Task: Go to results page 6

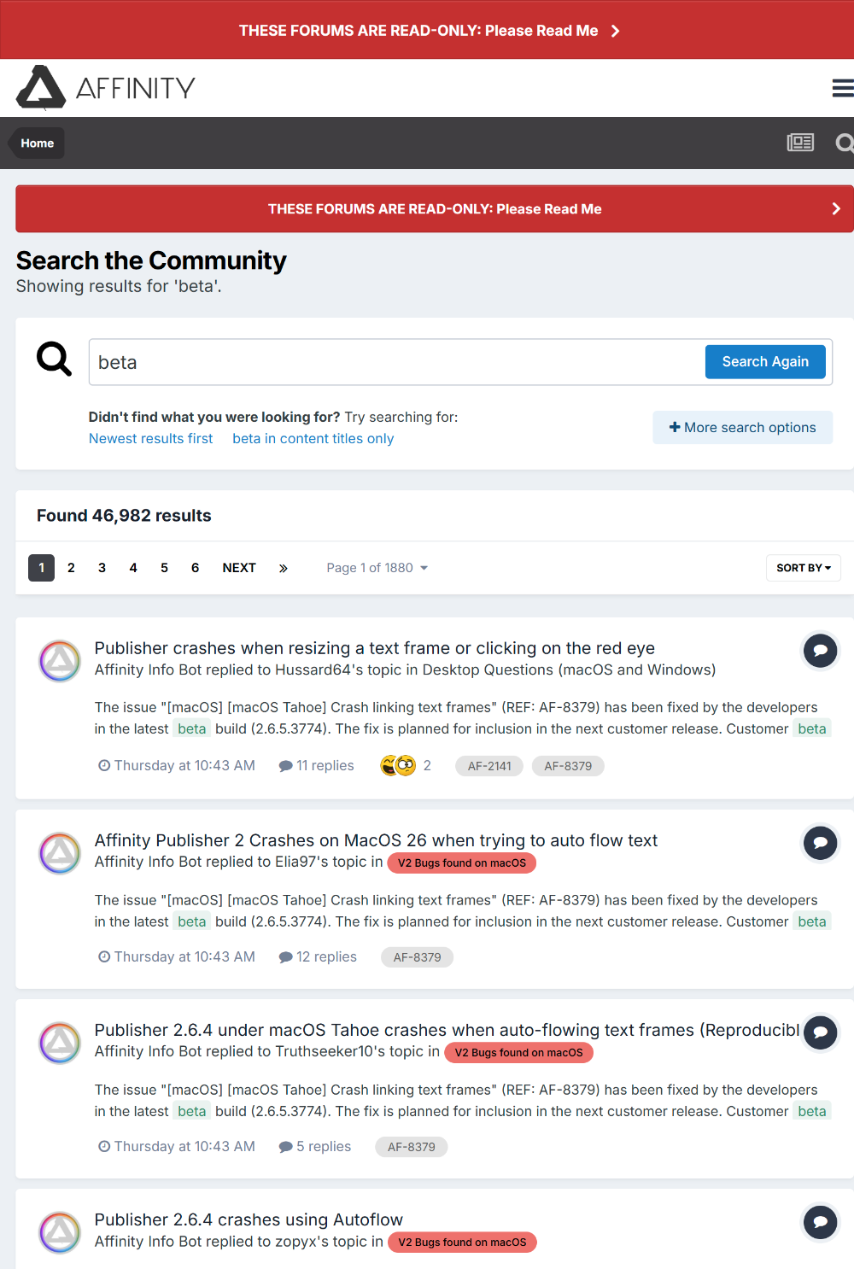Action: click(x=195, y=568)
